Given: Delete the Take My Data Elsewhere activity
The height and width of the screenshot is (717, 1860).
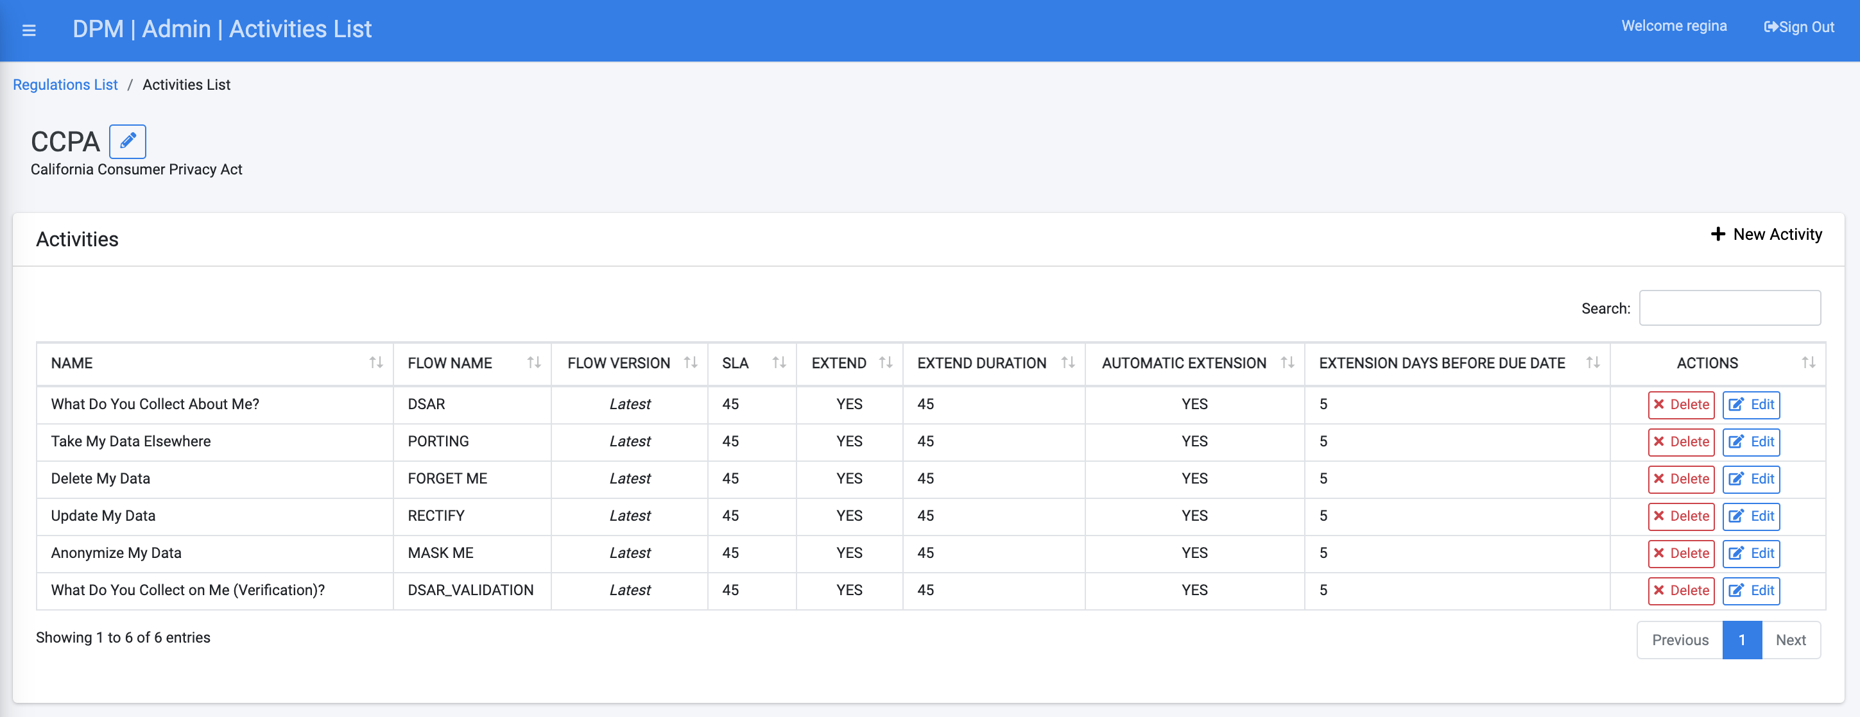Looking at the screenshot, I should 1681,442.
